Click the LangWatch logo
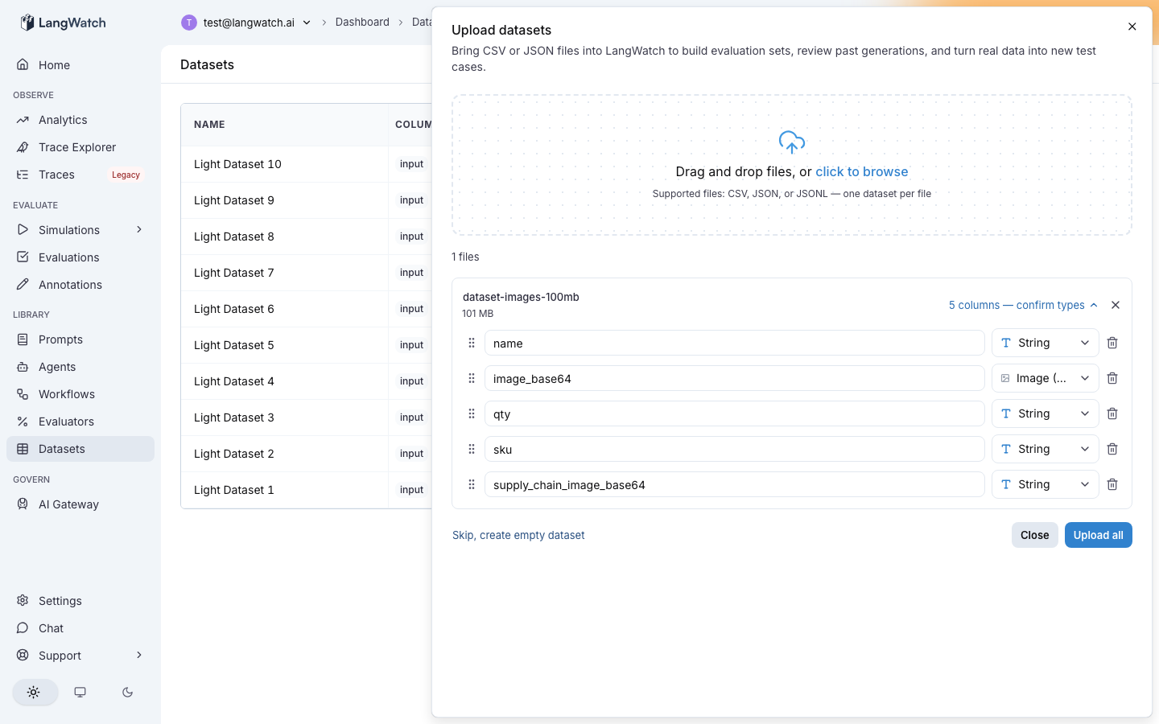 [x=63, y=23]
